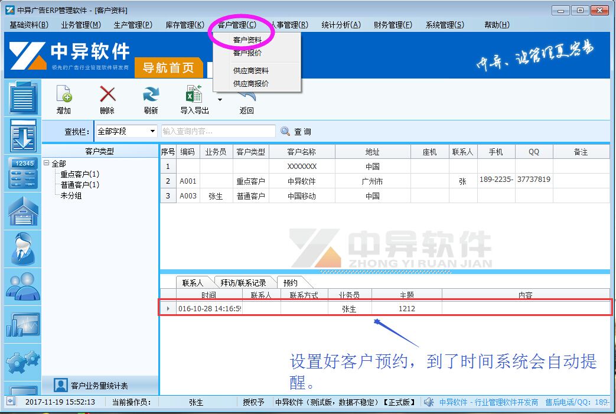Open the 系统管理(S) menu

[445, 25]
